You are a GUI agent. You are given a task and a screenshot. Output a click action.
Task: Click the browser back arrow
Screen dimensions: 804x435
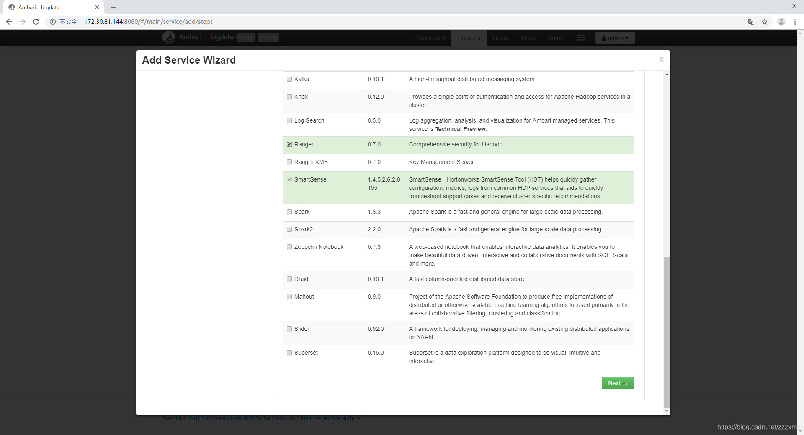(9, 22)
